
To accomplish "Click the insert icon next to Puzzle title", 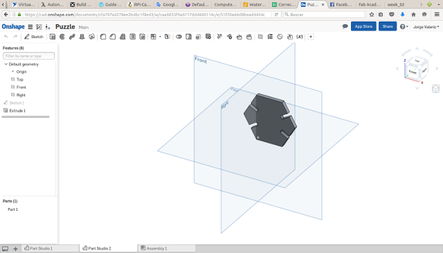I will (x=48, y=27).
